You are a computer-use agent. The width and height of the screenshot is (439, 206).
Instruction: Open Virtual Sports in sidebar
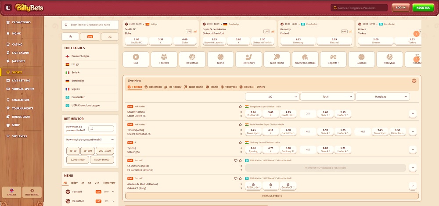coord(21,89)
